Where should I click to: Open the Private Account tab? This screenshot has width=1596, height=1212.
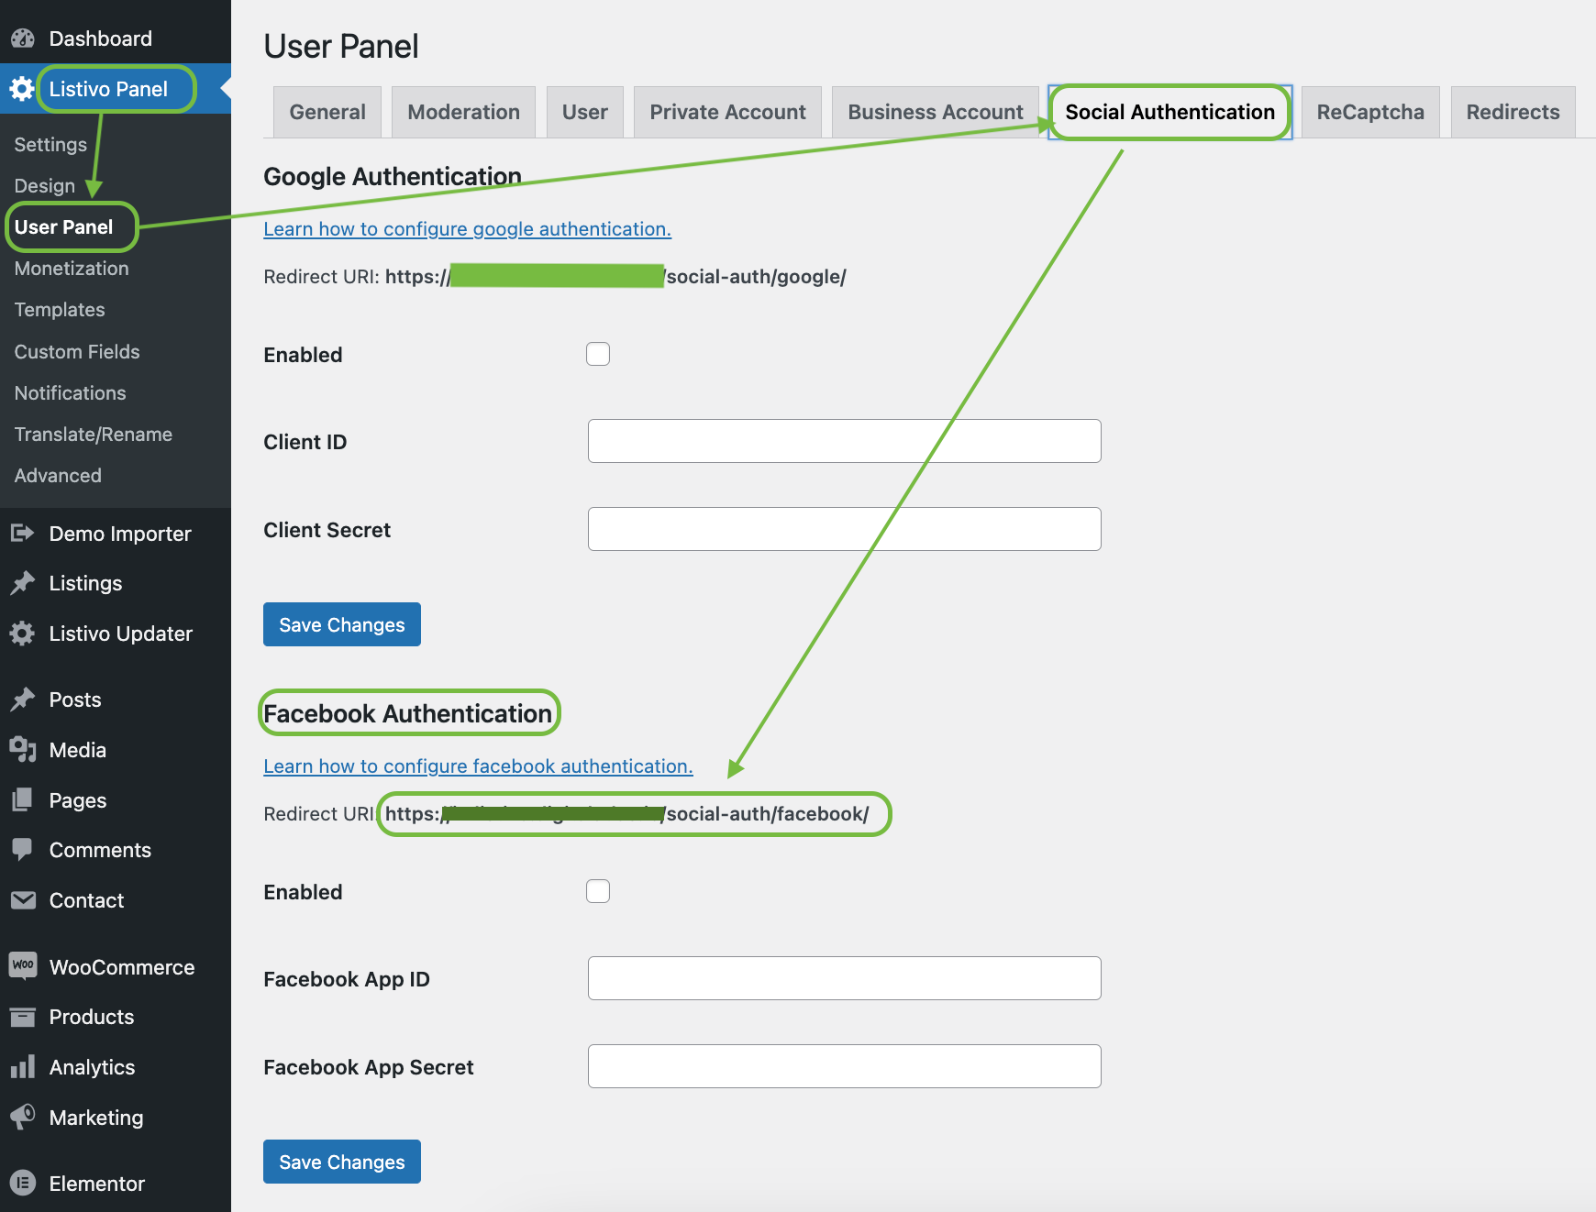tap(727, 112)
